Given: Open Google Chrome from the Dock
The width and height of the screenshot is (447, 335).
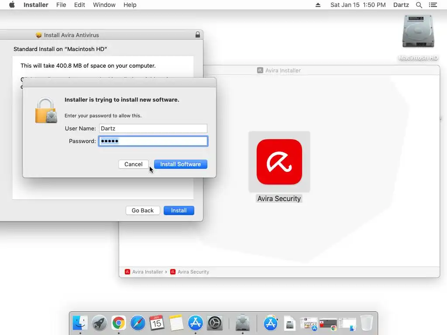Looking at the screenshot, I should pos(119,323).
